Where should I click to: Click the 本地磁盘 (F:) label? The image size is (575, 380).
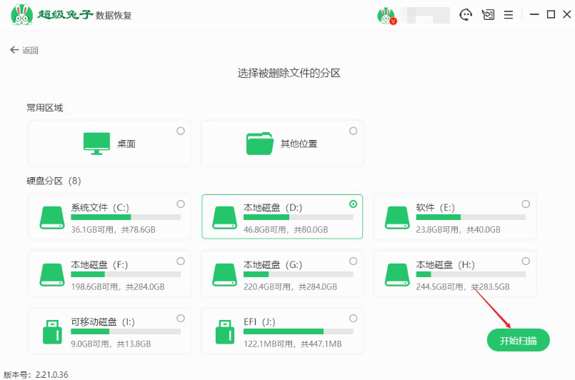(100, 265)
